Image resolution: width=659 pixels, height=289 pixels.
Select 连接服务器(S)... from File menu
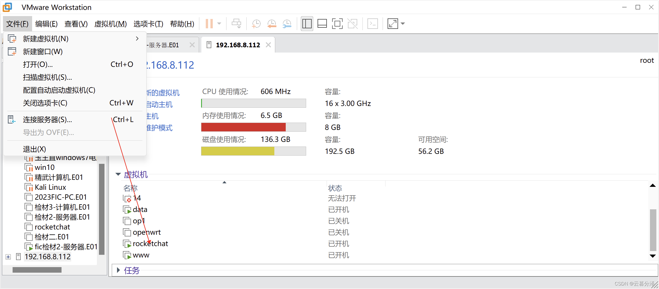pos(47,120)
